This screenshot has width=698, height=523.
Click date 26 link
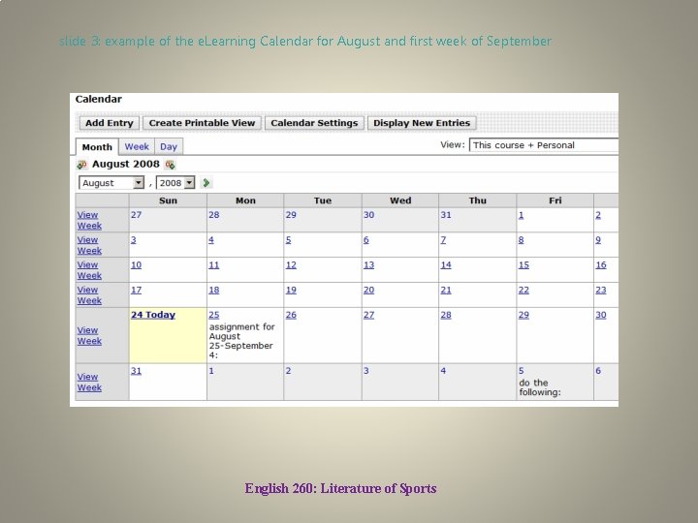(291, 315)
